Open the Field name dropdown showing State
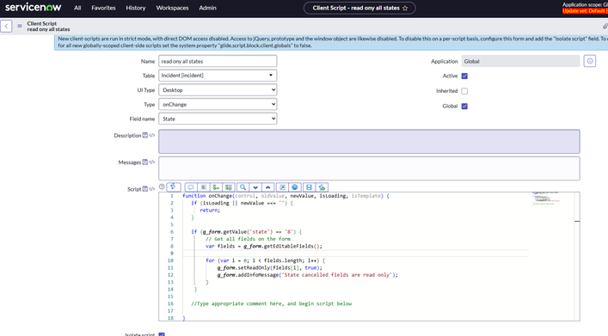Screen dimensions: 608x336 pyautogui.click(x=218, y=119)
